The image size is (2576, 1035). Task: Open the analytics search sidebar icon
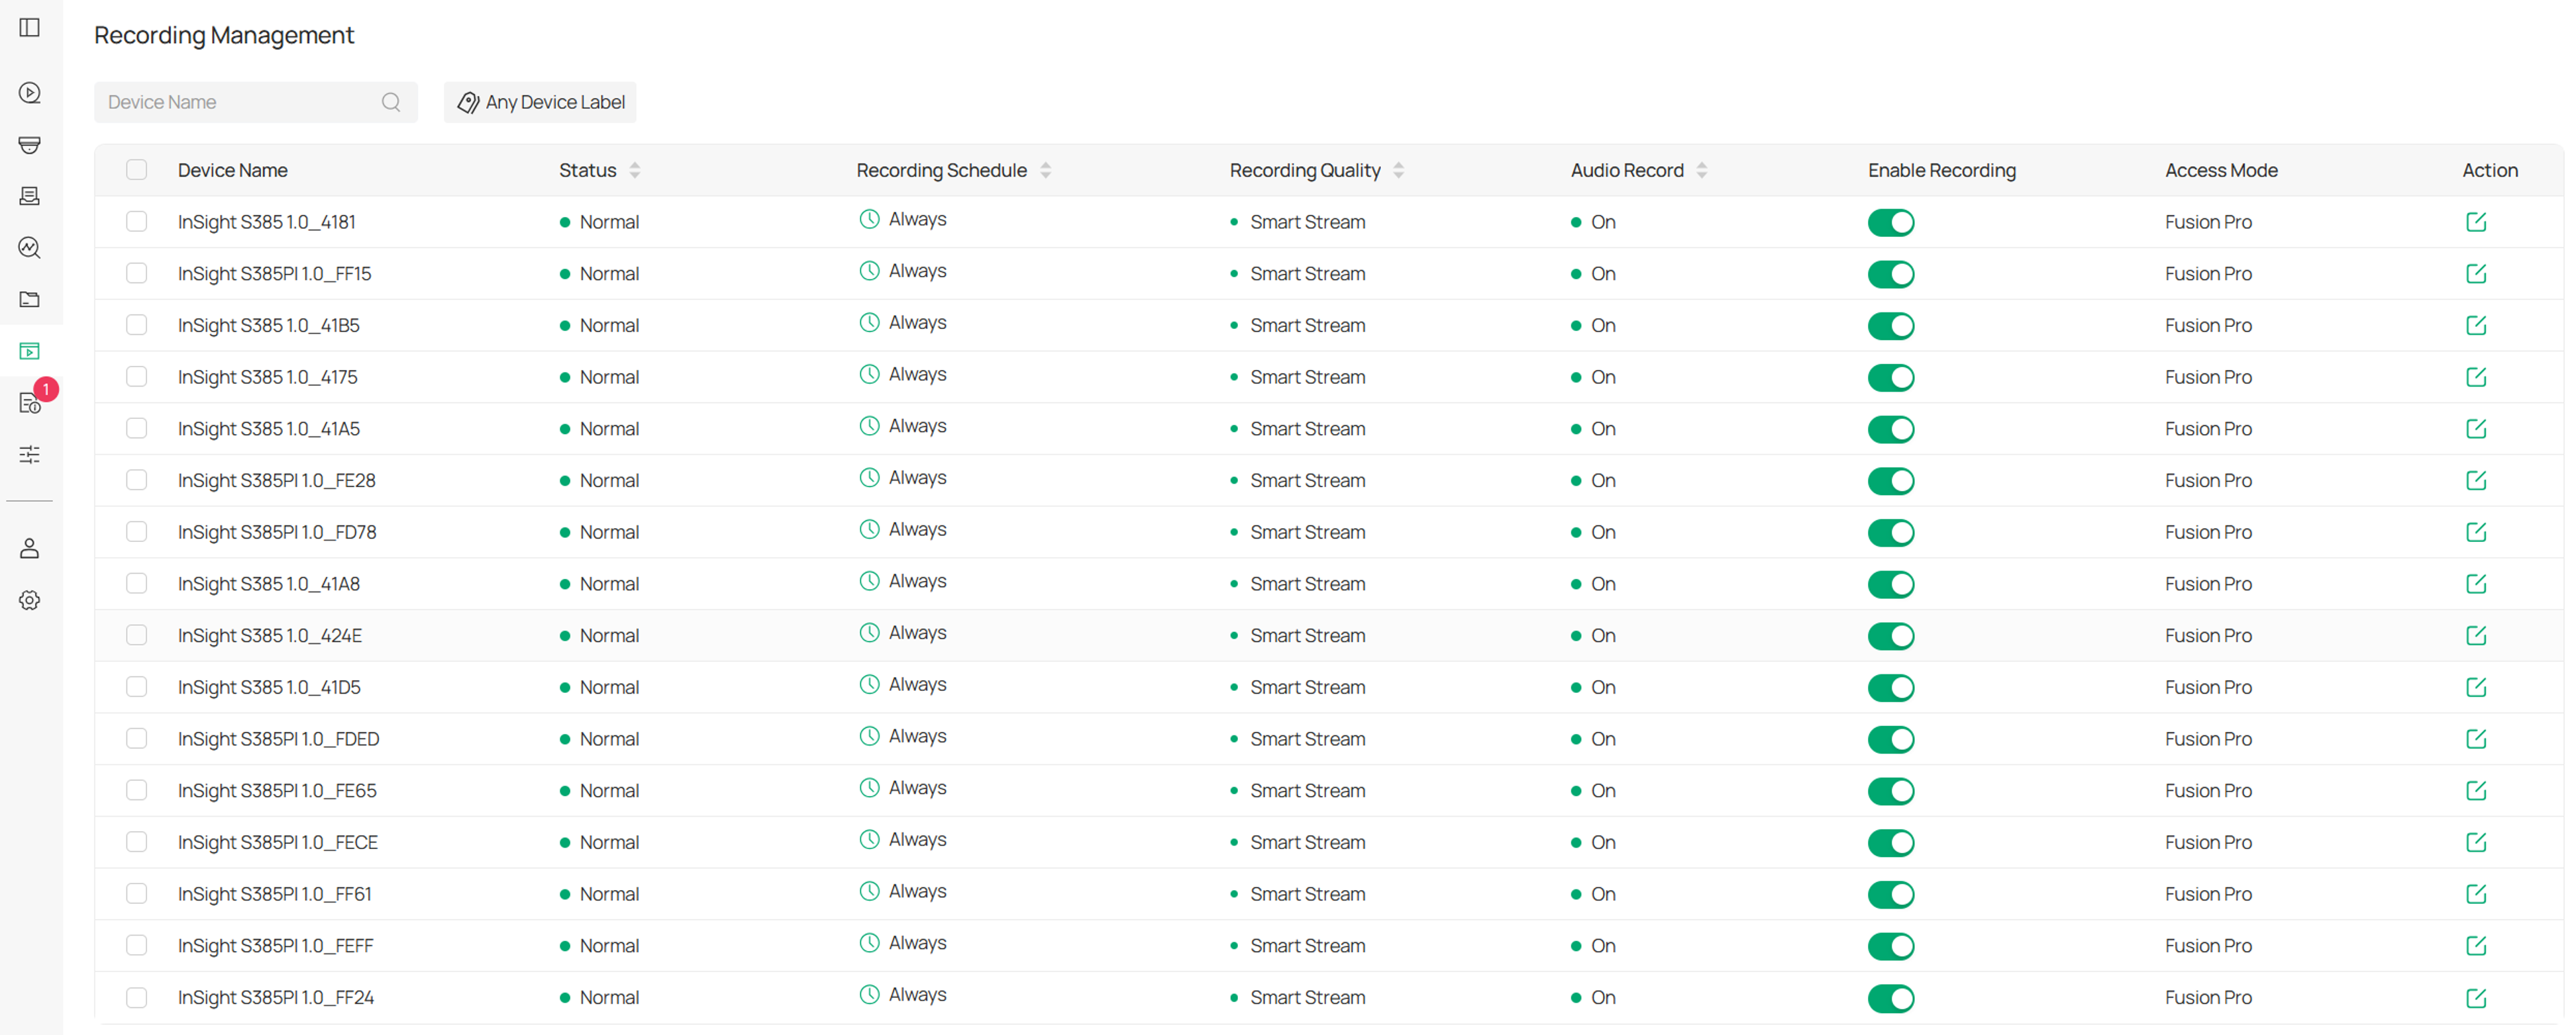tap(30, 247)
